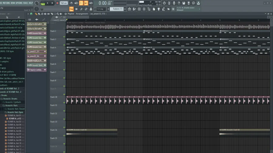Collapse the Acoustic Hats folder

point(10,106)
